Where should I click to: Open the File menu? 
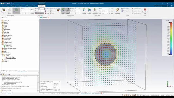[x=2, y=6]
